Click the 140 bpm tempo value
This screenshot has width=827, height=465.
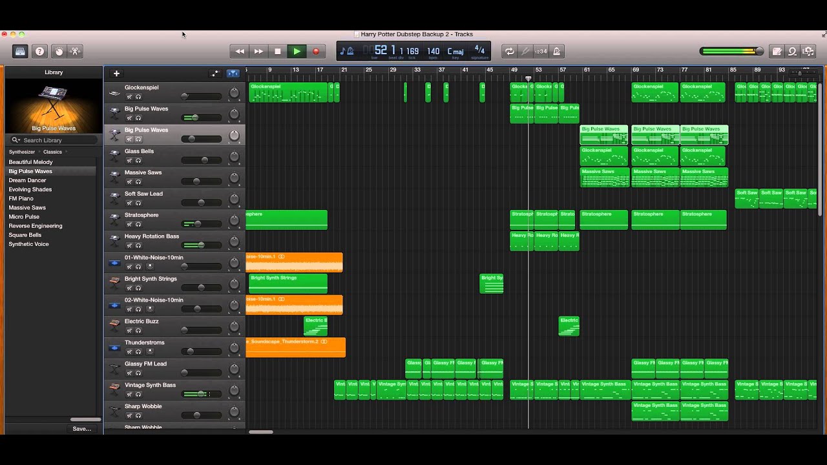point(433,51)
